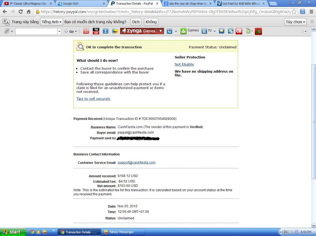
Task: Click the joystick icon in the toolbar
Action: [170, 31]
